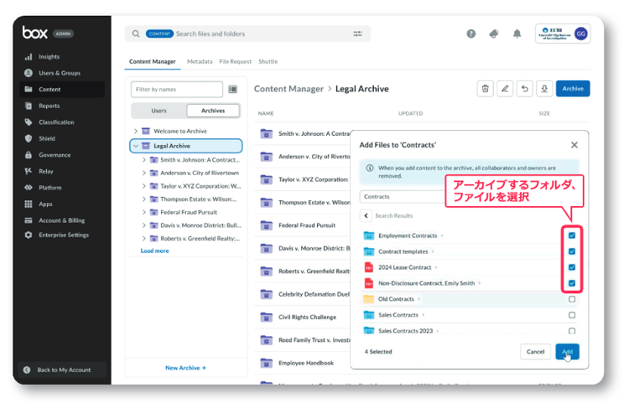Click the trash delete icon in toolbar
Image resolution: width=629 pixels, height=403 pixels.
[x=485, y=89]
